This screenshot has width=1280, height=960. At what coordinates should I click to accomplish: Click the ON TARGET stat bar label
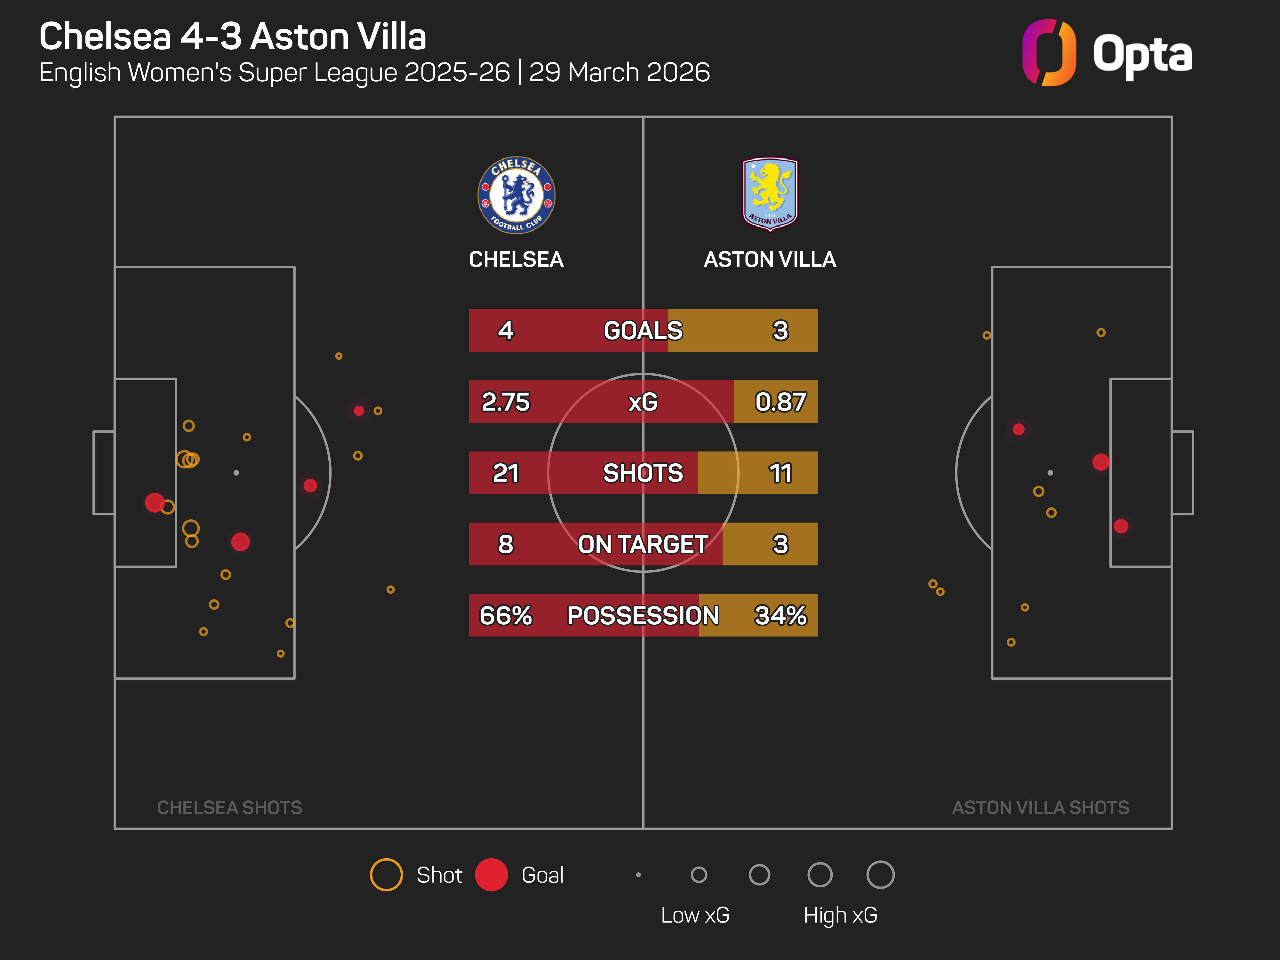643,544
